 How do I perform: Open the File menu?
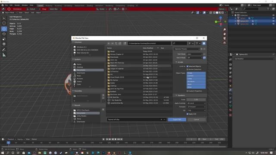6,5
